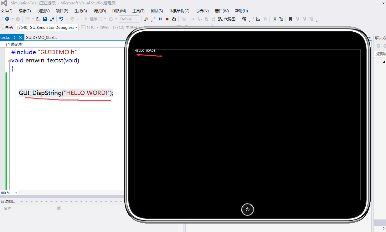Toggle a bookmark with the bookmark icon
This screenshot has height=232, width=386.
[x=291, y=19]
